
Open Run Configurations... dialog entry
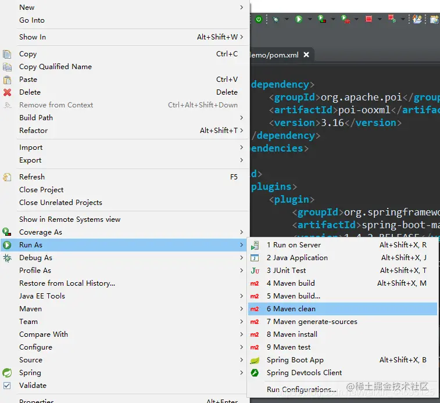click(x=342, y=390)
